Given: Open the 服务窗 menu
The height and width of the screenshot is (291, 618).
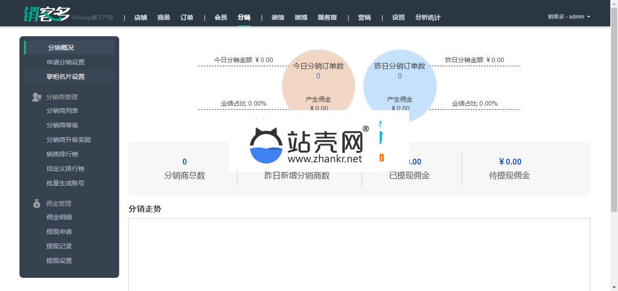Looking at the screenshot, I should [x=327, y=17].
